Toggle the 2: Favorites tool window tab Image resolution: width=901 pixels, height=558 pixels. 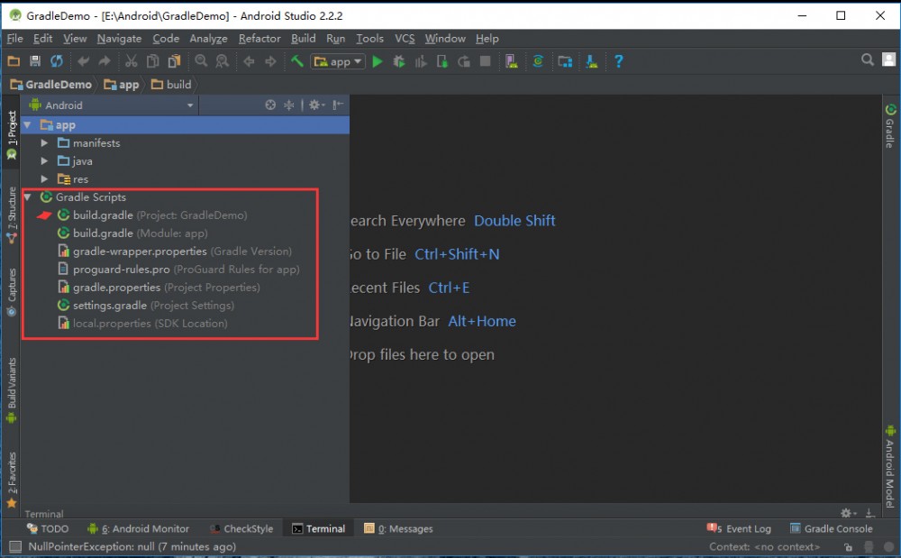click(11, 480)
